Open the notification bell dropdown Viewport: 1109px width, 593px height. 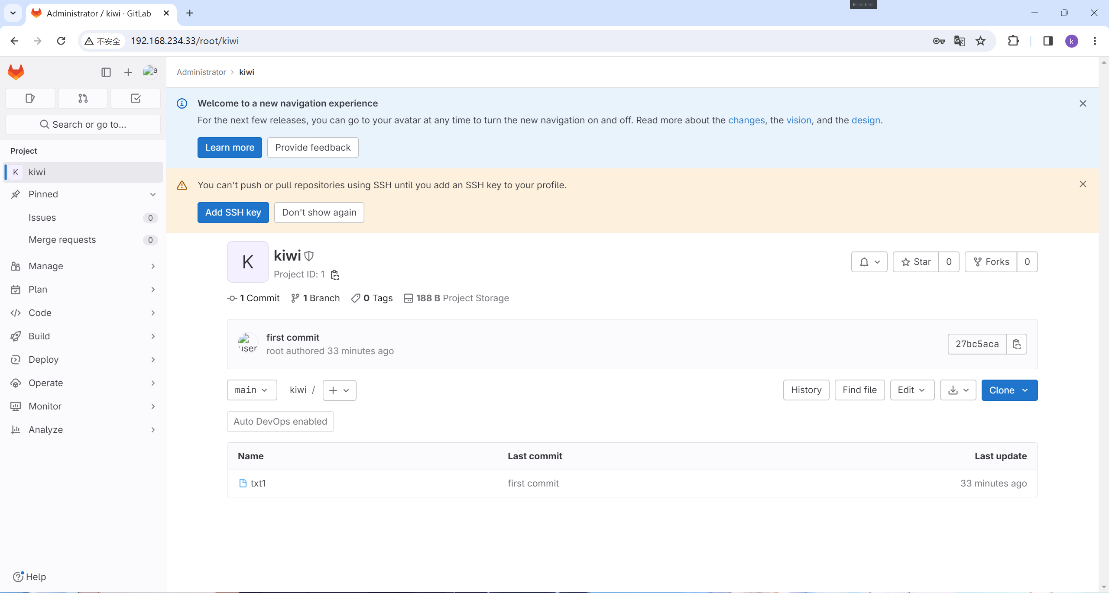869,262
